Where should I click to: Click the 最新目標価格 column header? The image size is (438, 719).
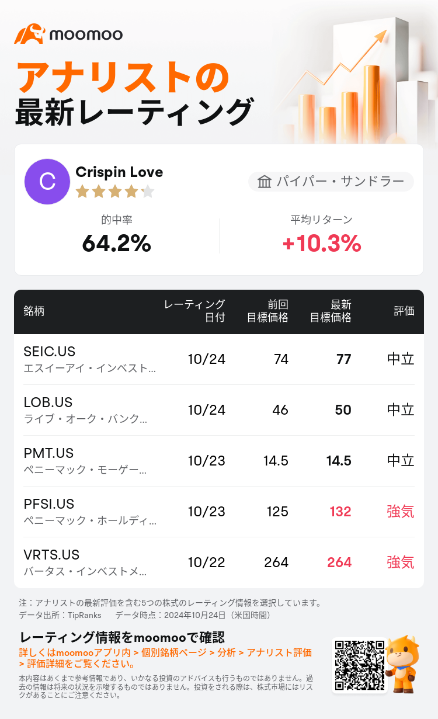(331, 311)
